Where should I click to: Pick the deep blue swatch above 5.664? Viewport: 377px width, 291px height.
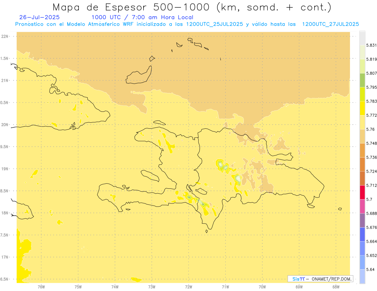point(362,234)
